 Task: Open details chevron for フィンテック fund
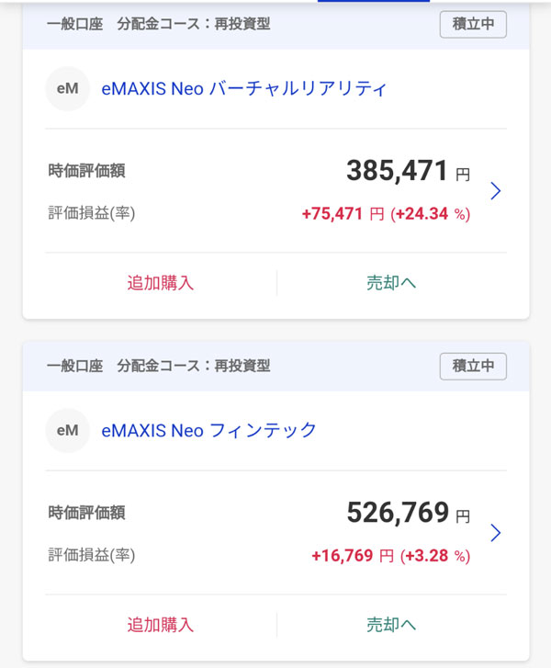(x=496, y=533)
